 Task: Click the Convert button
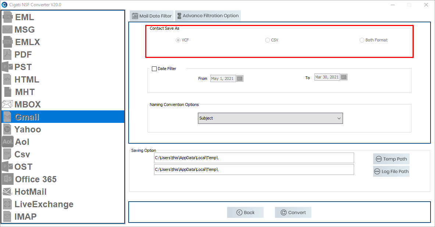point(293,212)
